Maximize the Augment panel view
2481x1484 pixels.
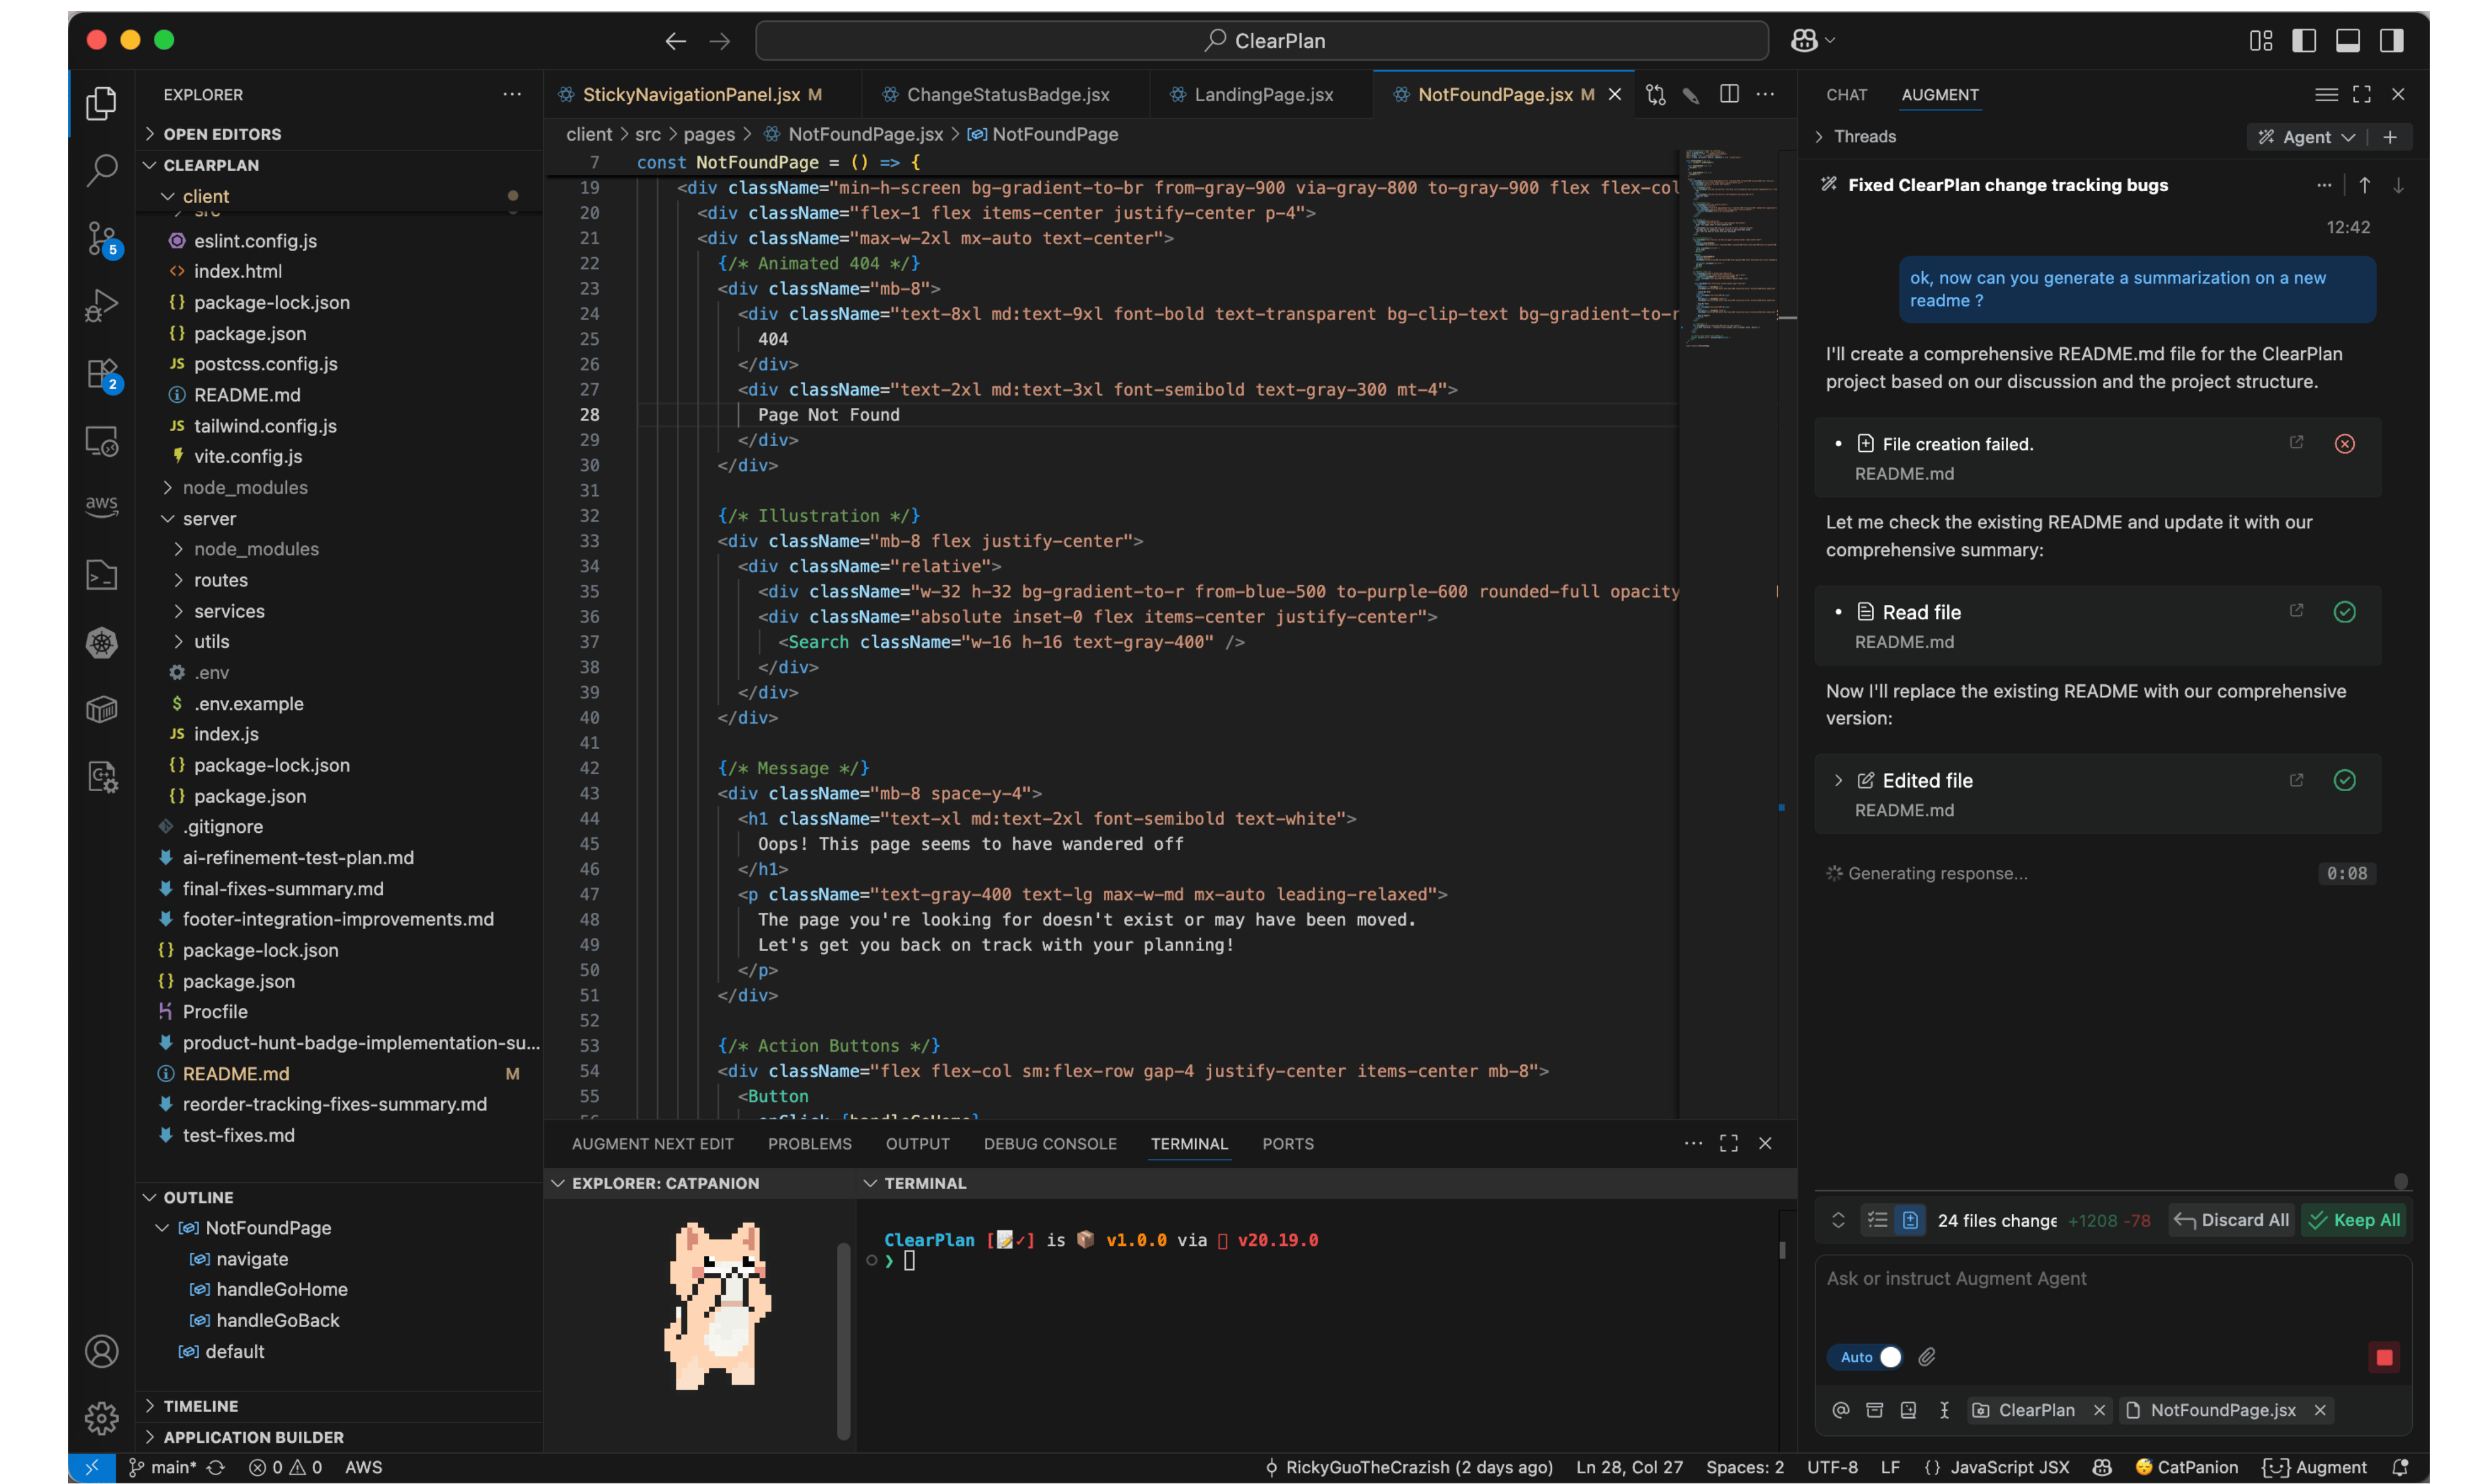2362,94
